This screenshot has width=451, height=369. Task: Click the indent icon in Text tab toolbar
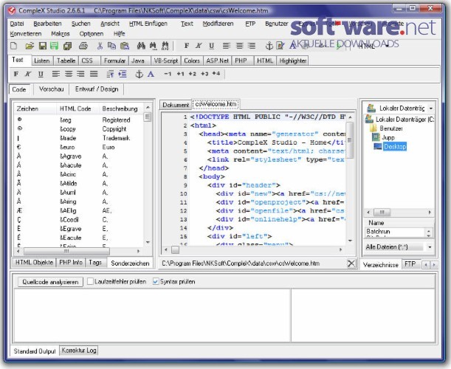123,75
